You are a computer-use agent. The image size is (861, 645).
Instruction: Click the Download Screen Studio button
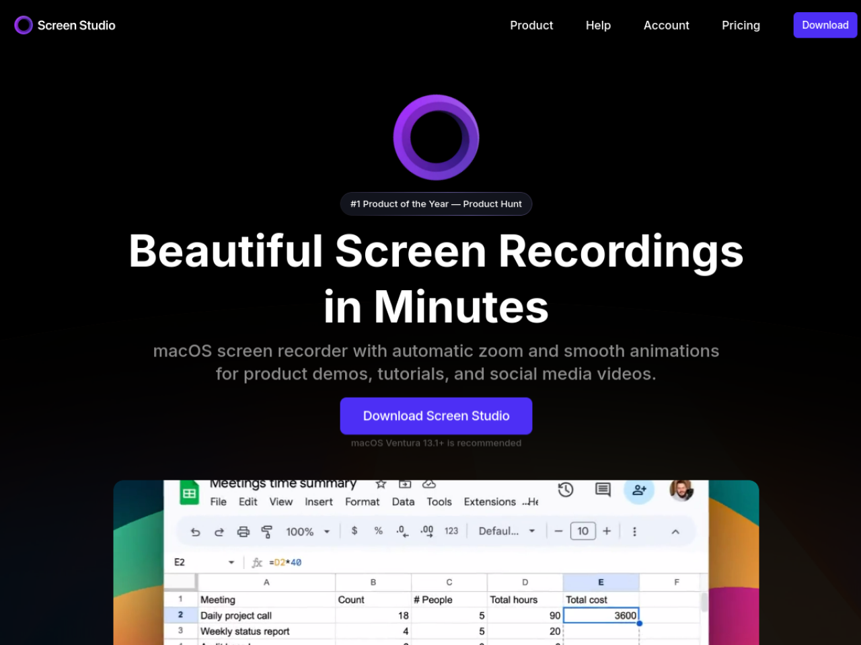436,416
